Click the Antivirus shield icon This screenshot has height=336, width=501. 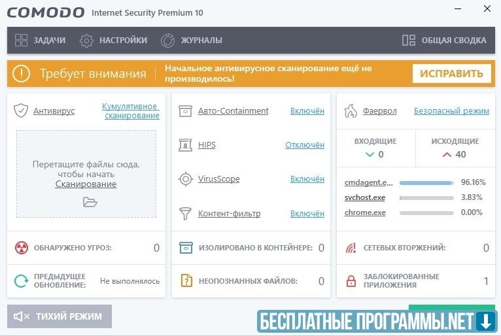click(21, 110)
